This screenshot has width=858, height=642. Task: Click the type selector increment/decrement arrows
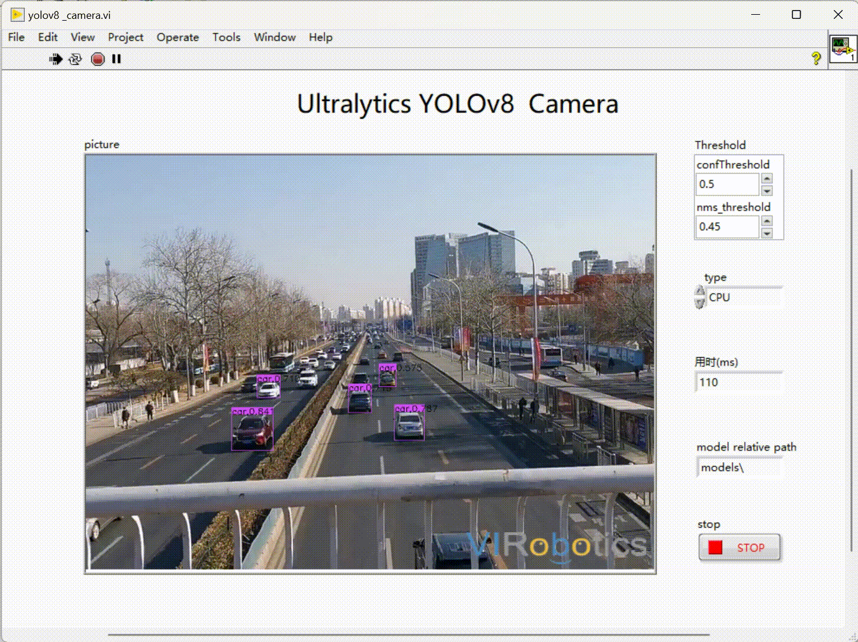tap(700, 297)
